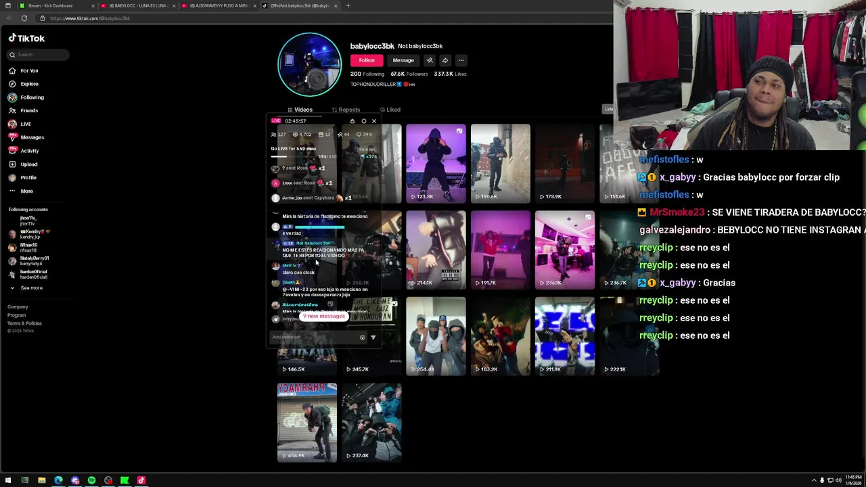
Task: Open settings gear on the LIVE overlay
Action: point(363,121)
